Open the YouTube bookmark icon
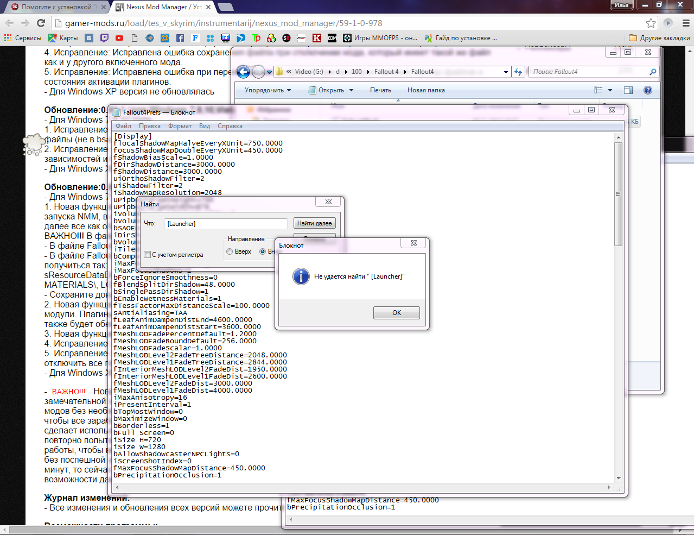 coord(119,38)
